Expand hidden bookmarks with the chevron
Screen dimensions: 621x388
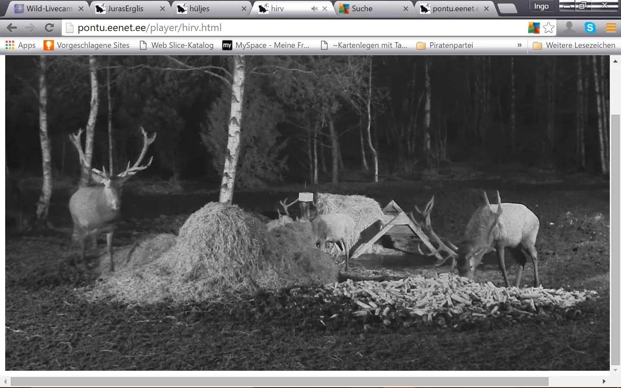click(x=519, y=45)
